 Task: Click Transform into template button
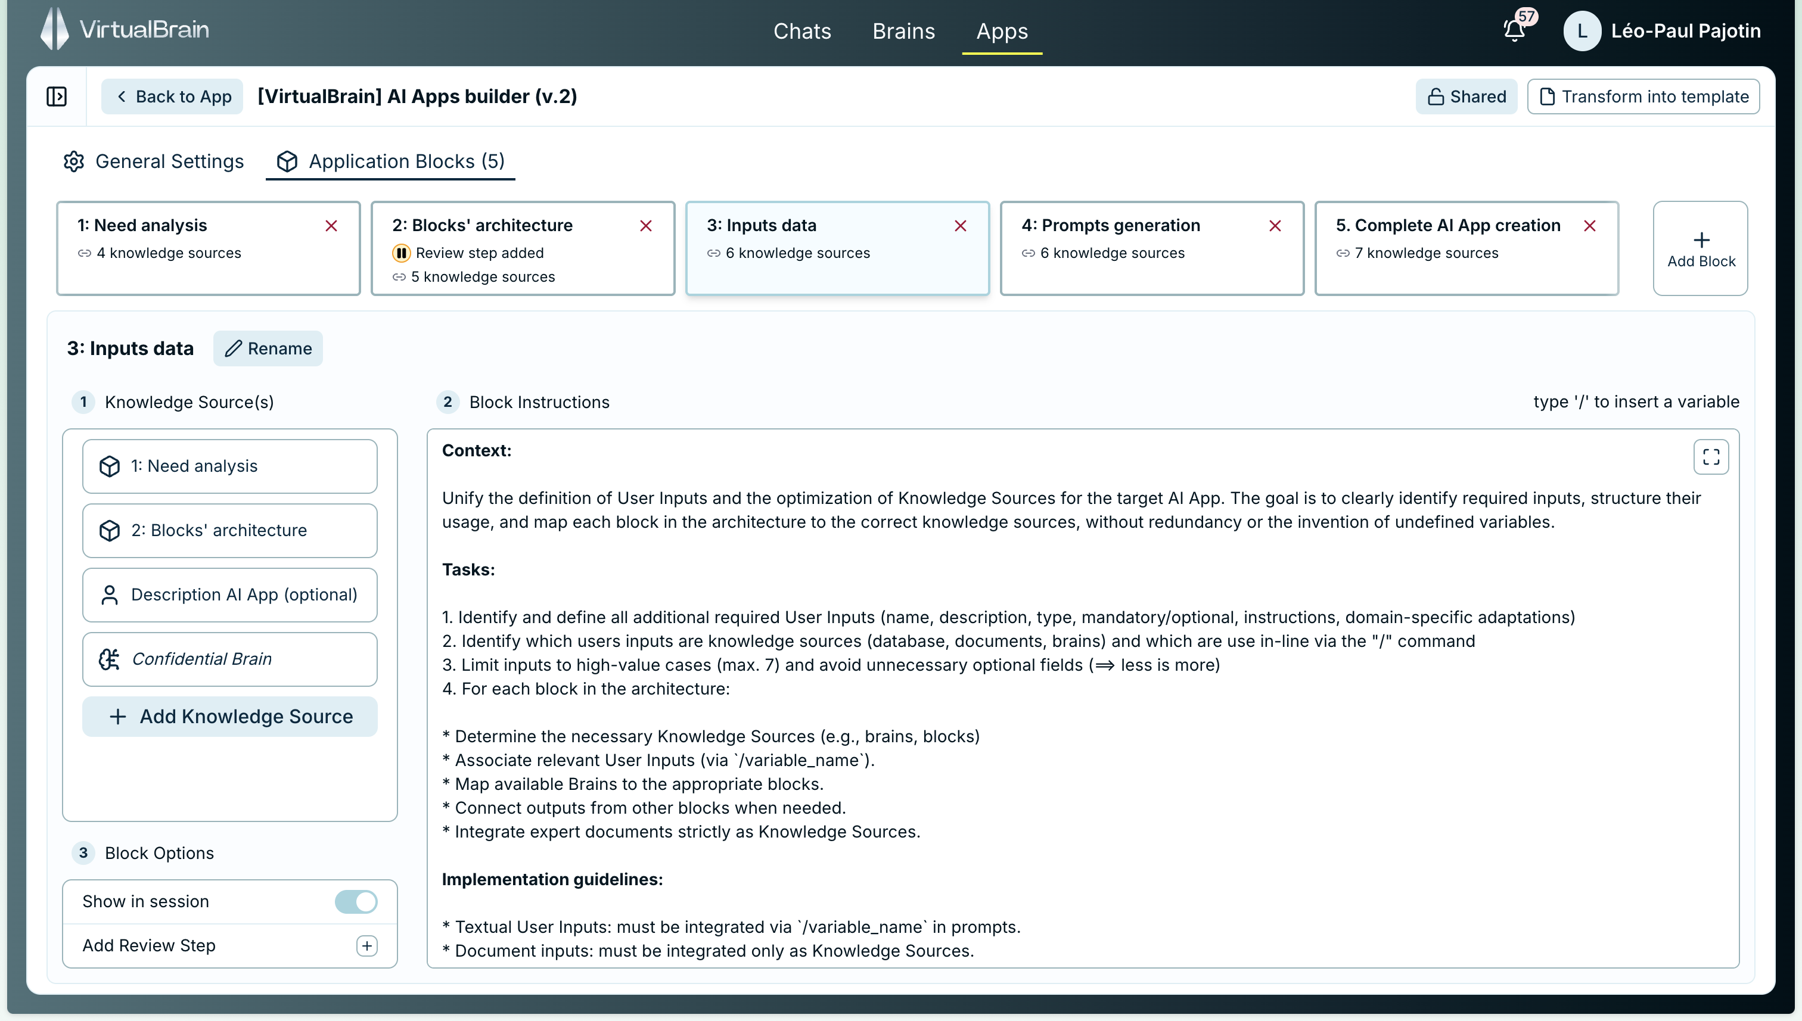click(1643, 97)
